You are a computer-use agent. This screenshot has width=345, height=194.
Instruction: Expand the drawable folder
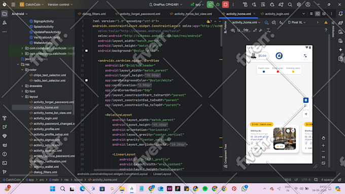(22, 86)
